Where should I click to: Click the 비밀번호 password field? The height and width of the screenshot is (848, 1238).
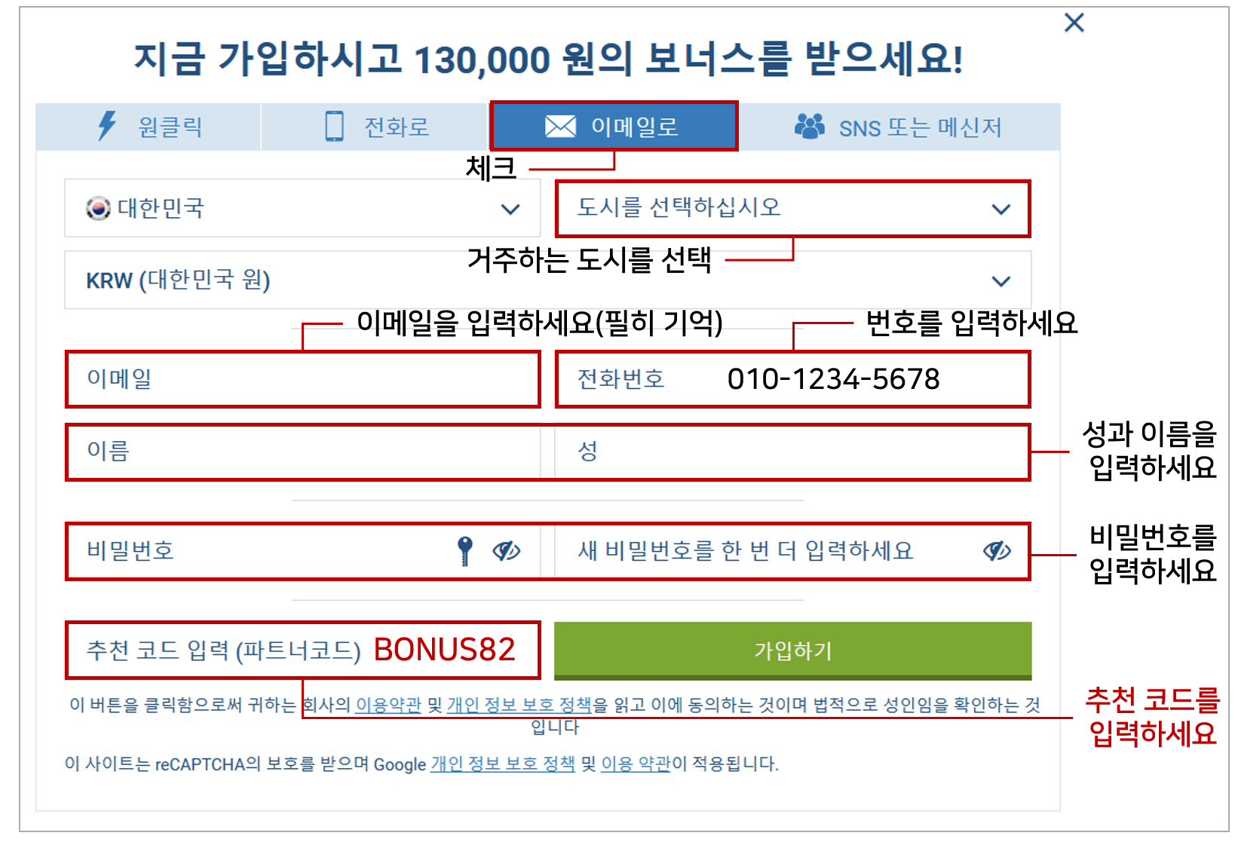[x=303, y=551]
